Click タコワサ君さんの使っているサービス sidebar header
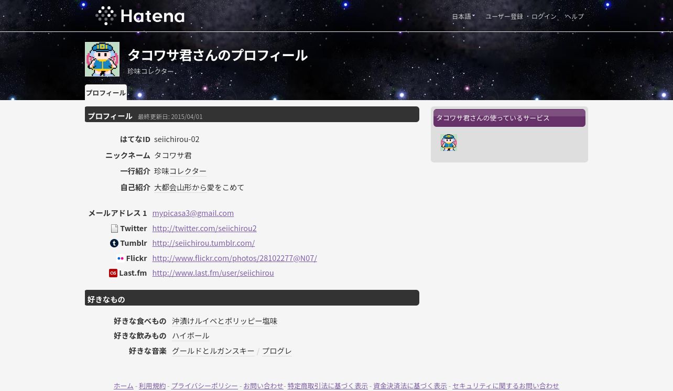 (x=509, y=118)
